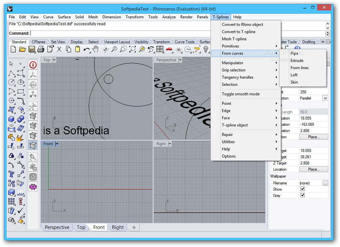Screen dimensions: 340x247
Task: Print using the printer icon
Action: click(41, 49)
